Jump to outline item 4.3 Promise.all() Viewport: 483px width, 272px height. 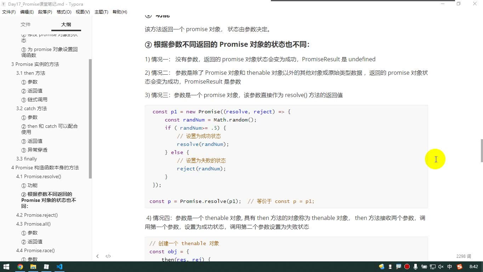[33, 224]
